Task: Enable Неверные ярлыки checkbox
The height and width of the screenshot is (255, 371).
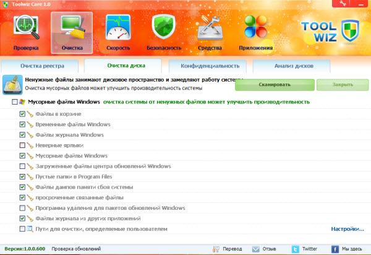Action: click(23, 145)
